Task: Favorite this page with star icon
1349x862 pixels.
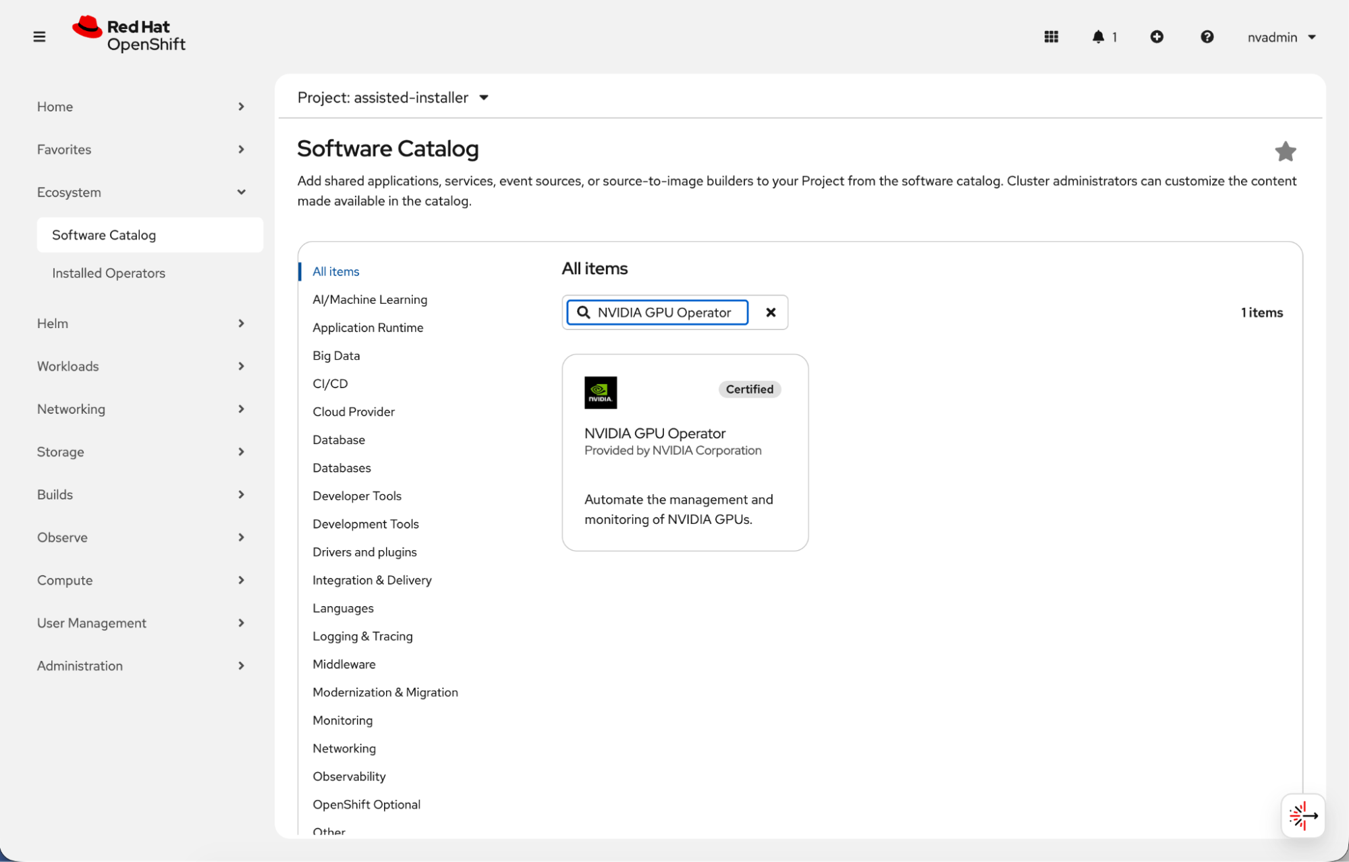Action: click(1285, 151)
